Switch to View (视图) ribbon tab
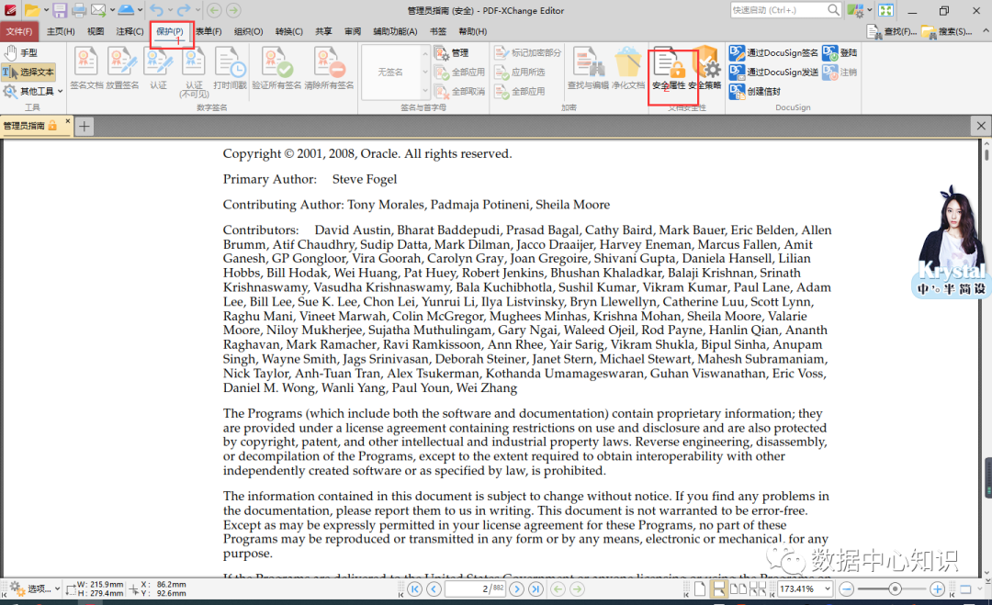Viewport: 992px width, 605px height. pos(96,31)
